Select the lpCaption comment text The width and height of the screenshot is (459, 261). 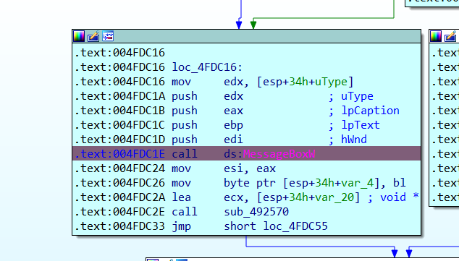point(370,111)
